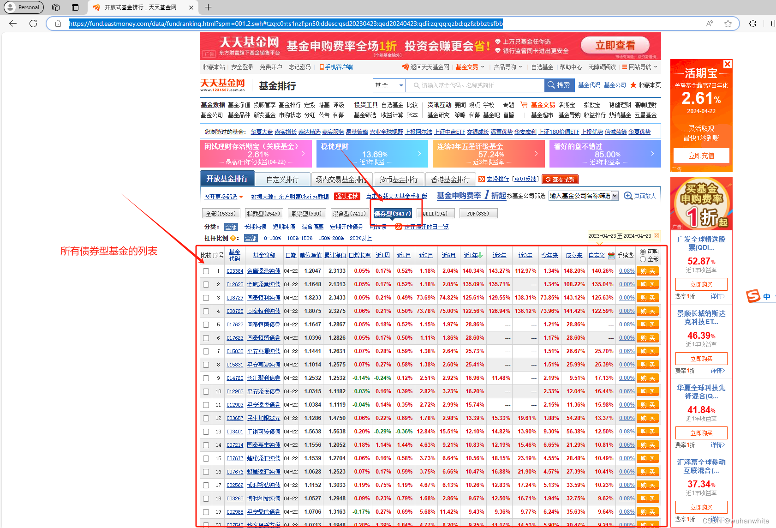Viewport: 776px width, 528px height.
Task: Click 立即查看 in top banner
Action: [x=615, y=45]
